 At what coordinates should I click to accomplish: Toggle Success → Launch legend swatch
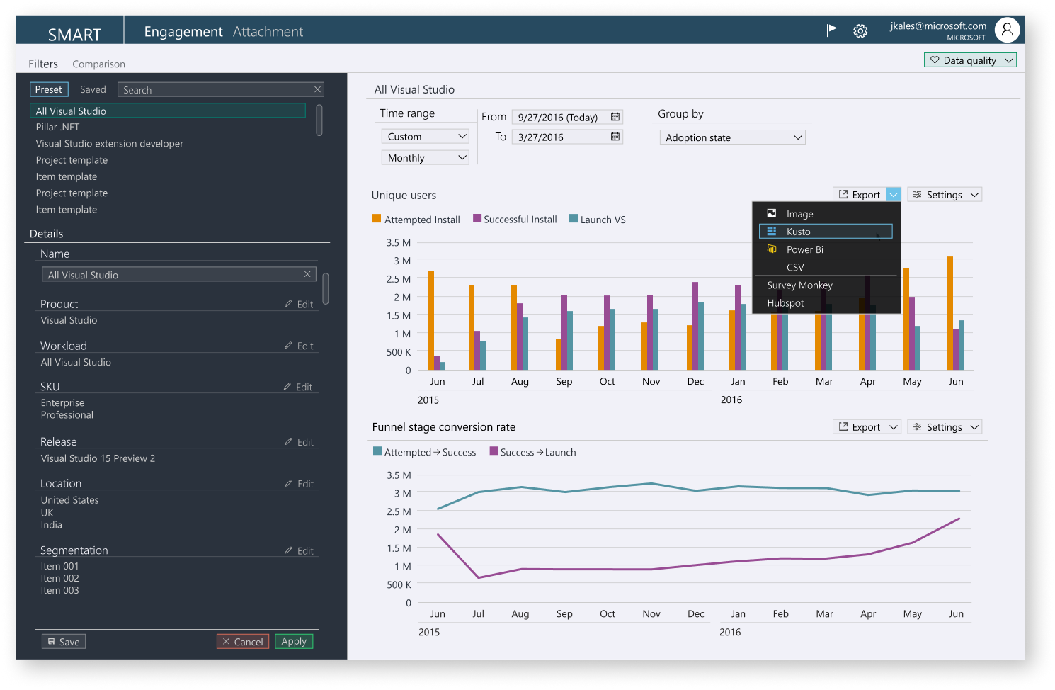point(494,451)
